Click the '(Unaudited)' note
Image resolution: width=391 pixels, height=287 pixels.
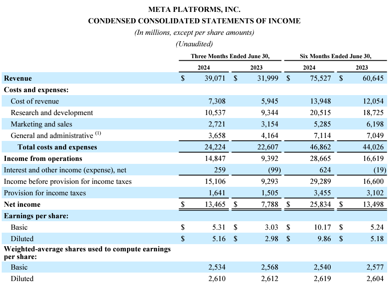194,44
